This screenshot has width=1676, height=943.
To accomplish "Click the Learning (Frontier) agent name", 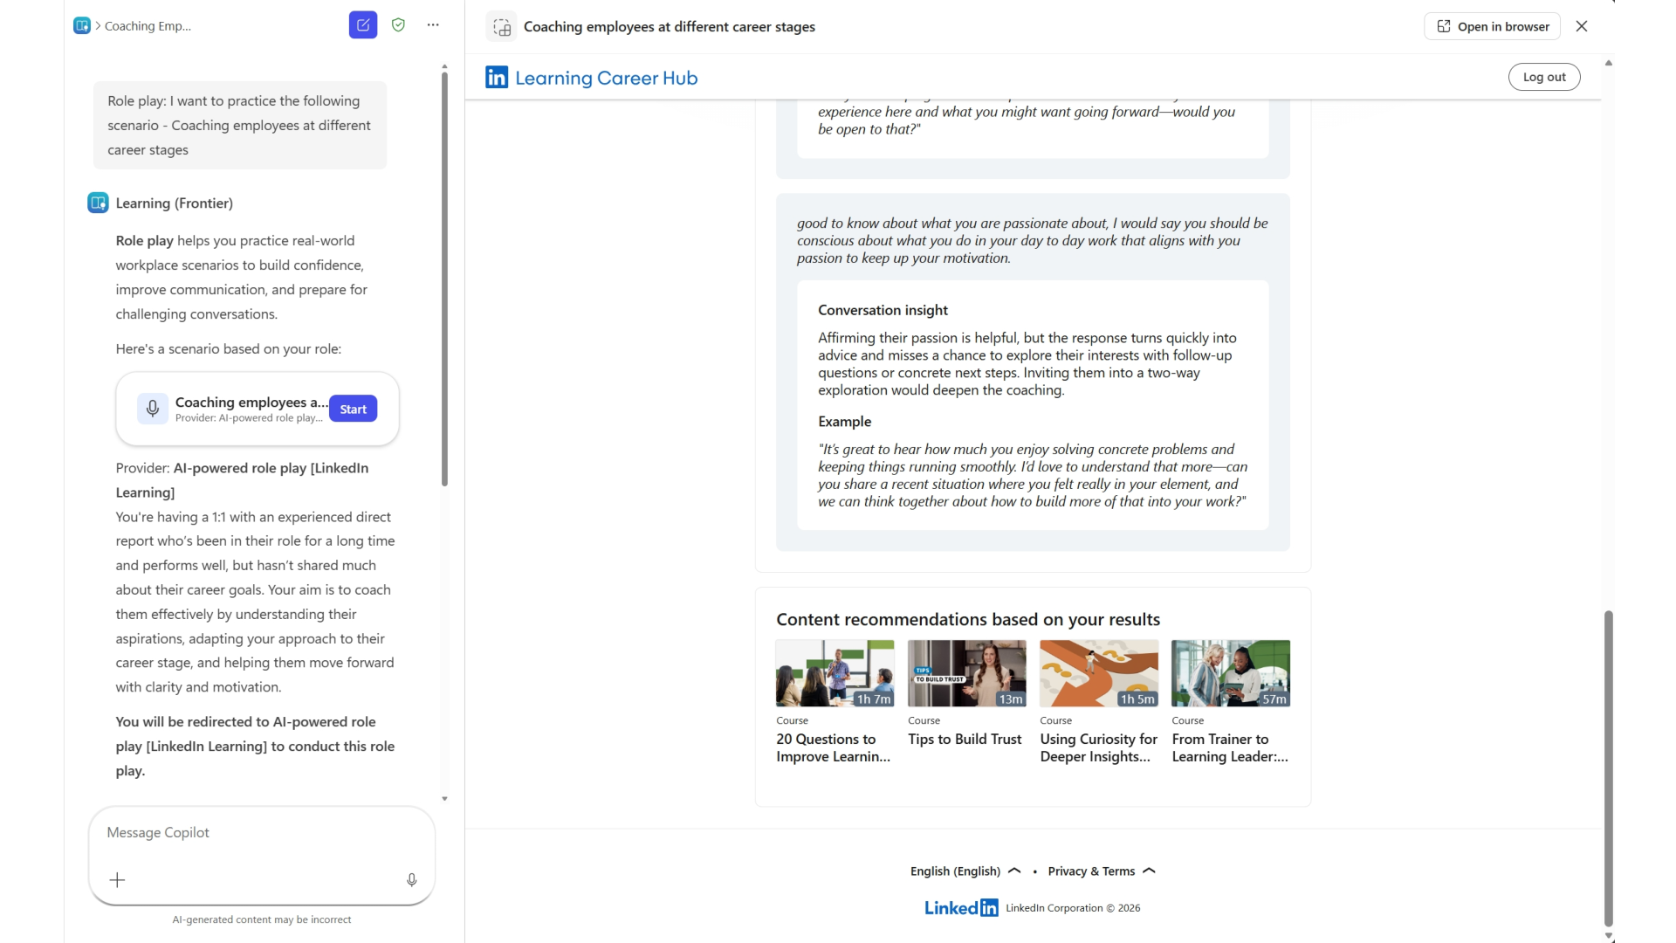I will [x=175, y=203].
